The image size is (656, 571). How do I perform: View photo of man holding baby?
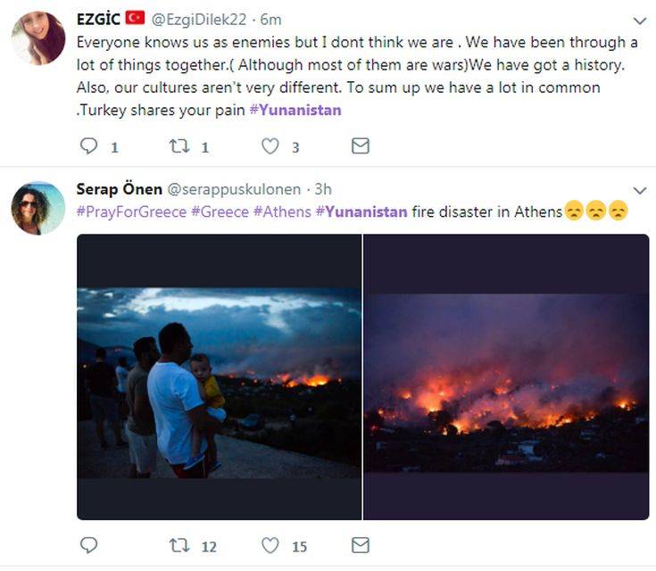(219, 377)
